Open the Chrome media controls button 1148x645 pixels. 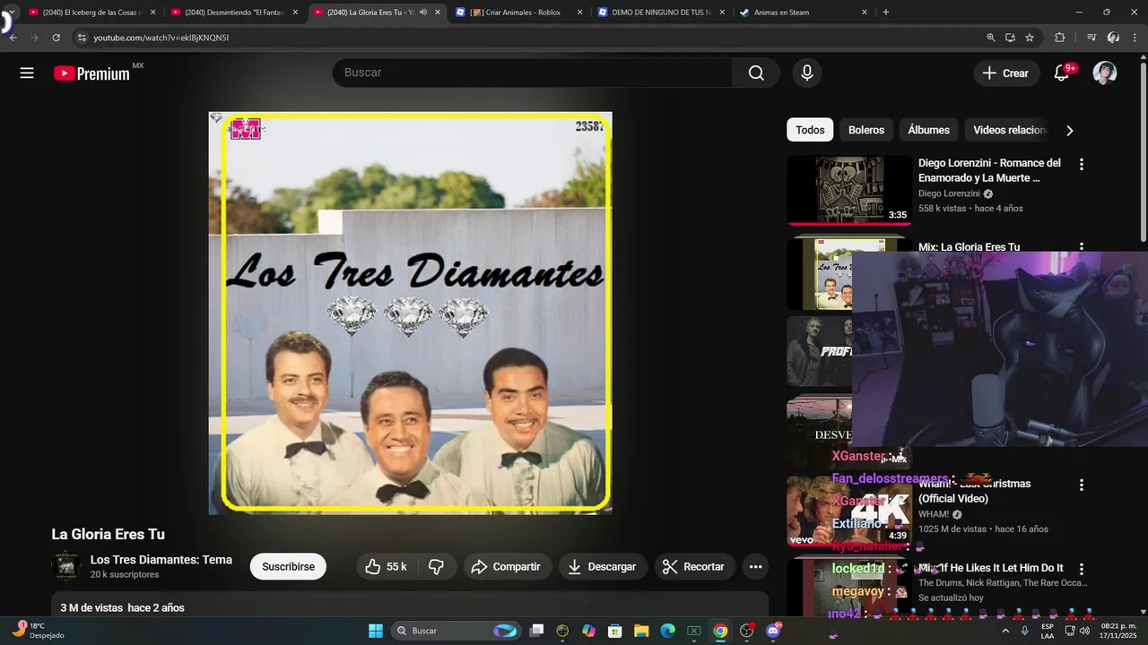1091,38
